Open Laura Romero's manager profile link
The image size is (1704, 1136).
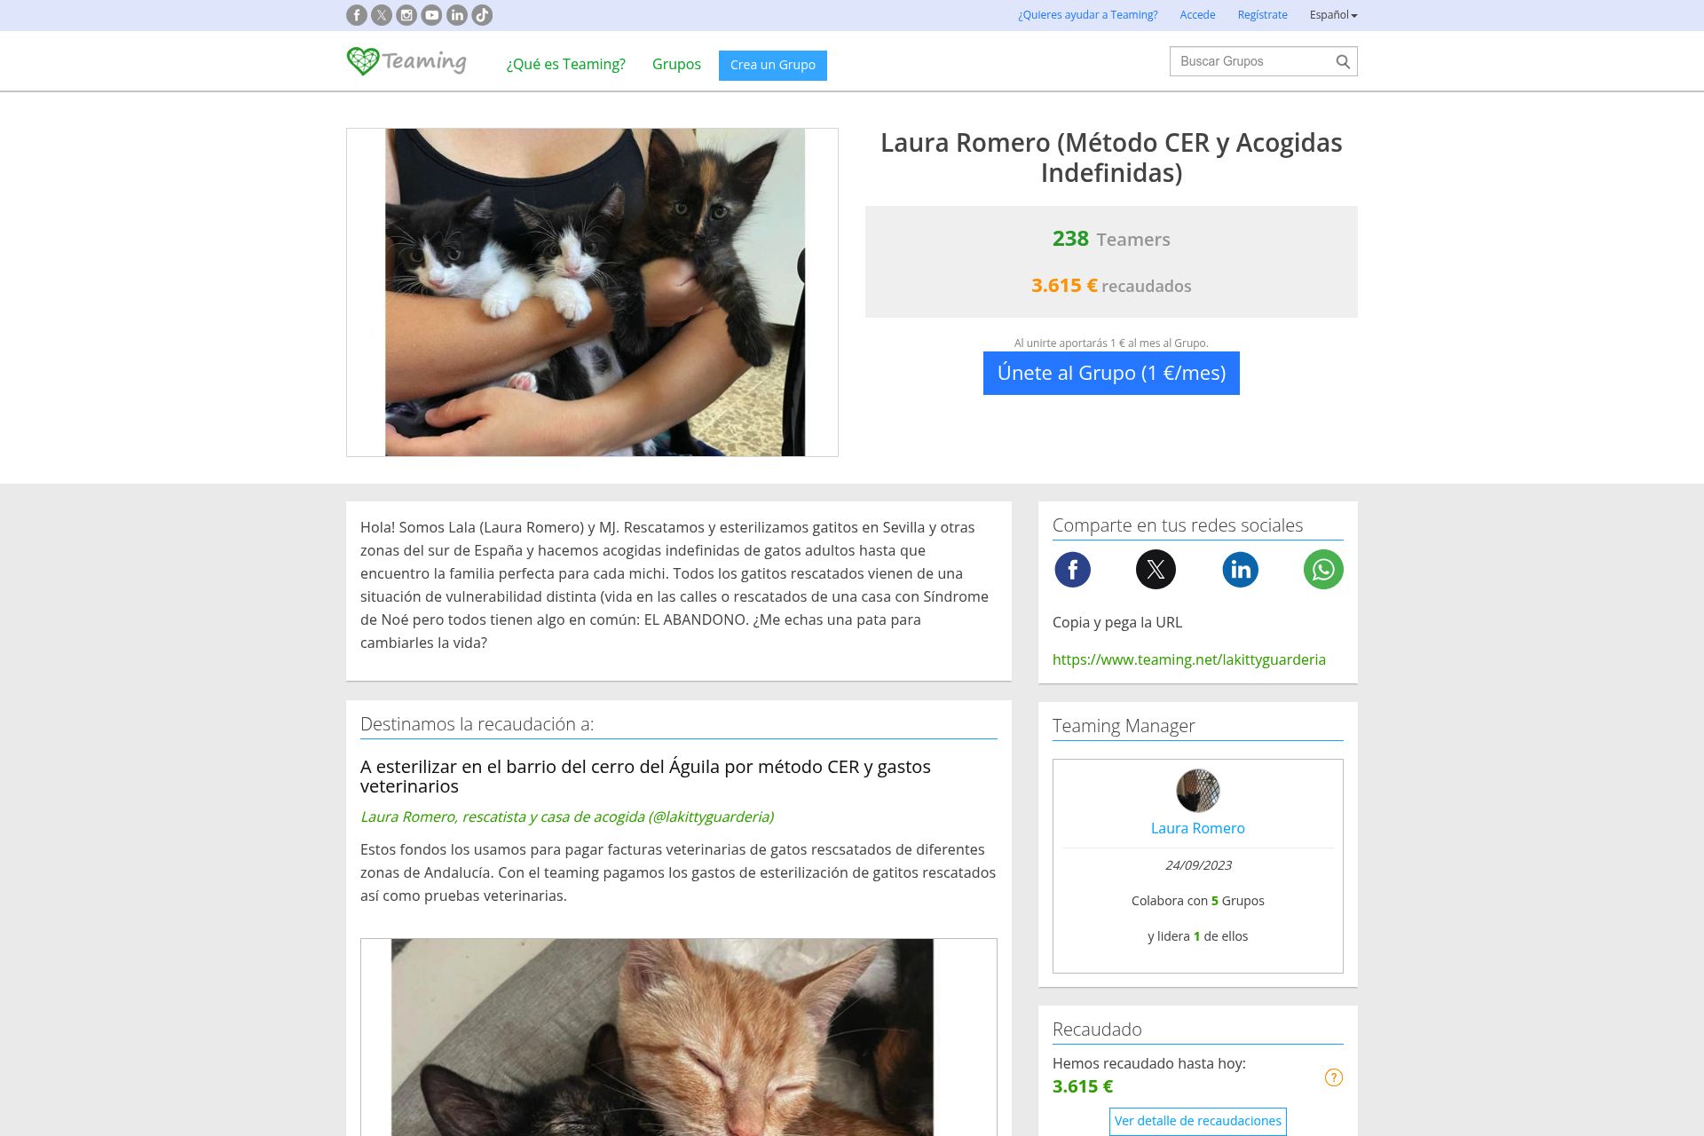1198,828
